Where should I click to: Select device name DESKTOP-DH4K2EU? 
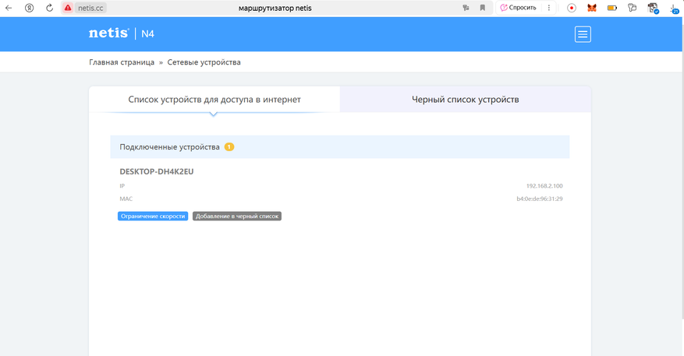pos(157,171)
